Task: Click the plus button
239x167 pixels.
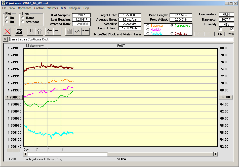Action: (199, 34)
